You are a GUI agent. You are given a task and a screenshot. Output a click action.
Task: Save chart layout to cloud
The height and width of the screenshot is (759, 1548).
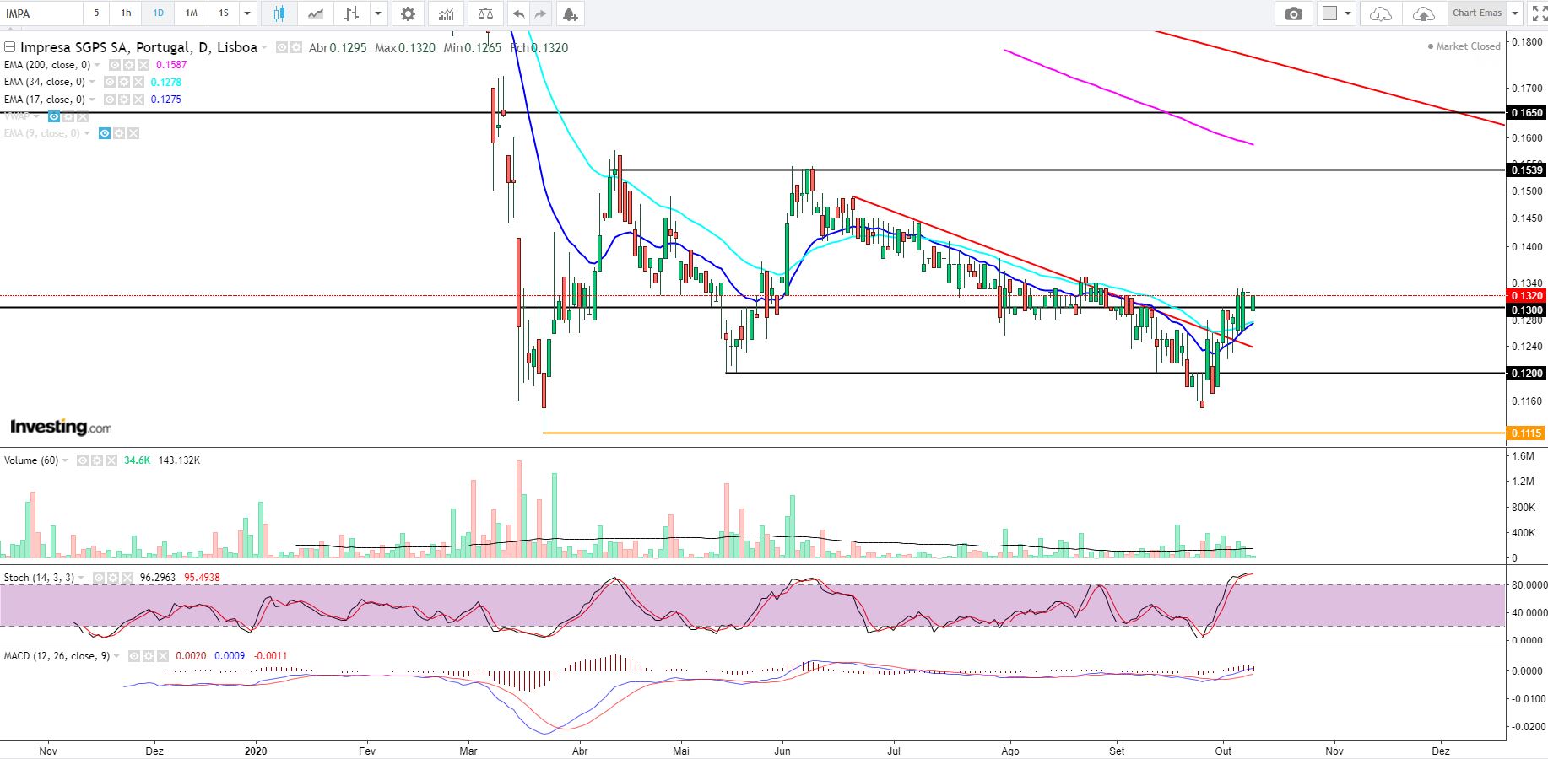click(1423, 13)
